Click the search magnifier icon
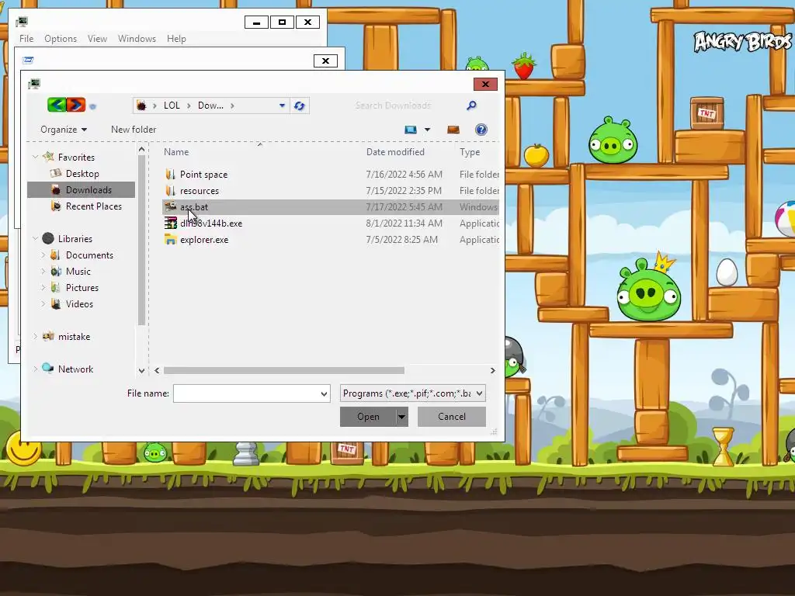Image resolution: width=795 pixels, height=596 pixels. coord(471,106)
